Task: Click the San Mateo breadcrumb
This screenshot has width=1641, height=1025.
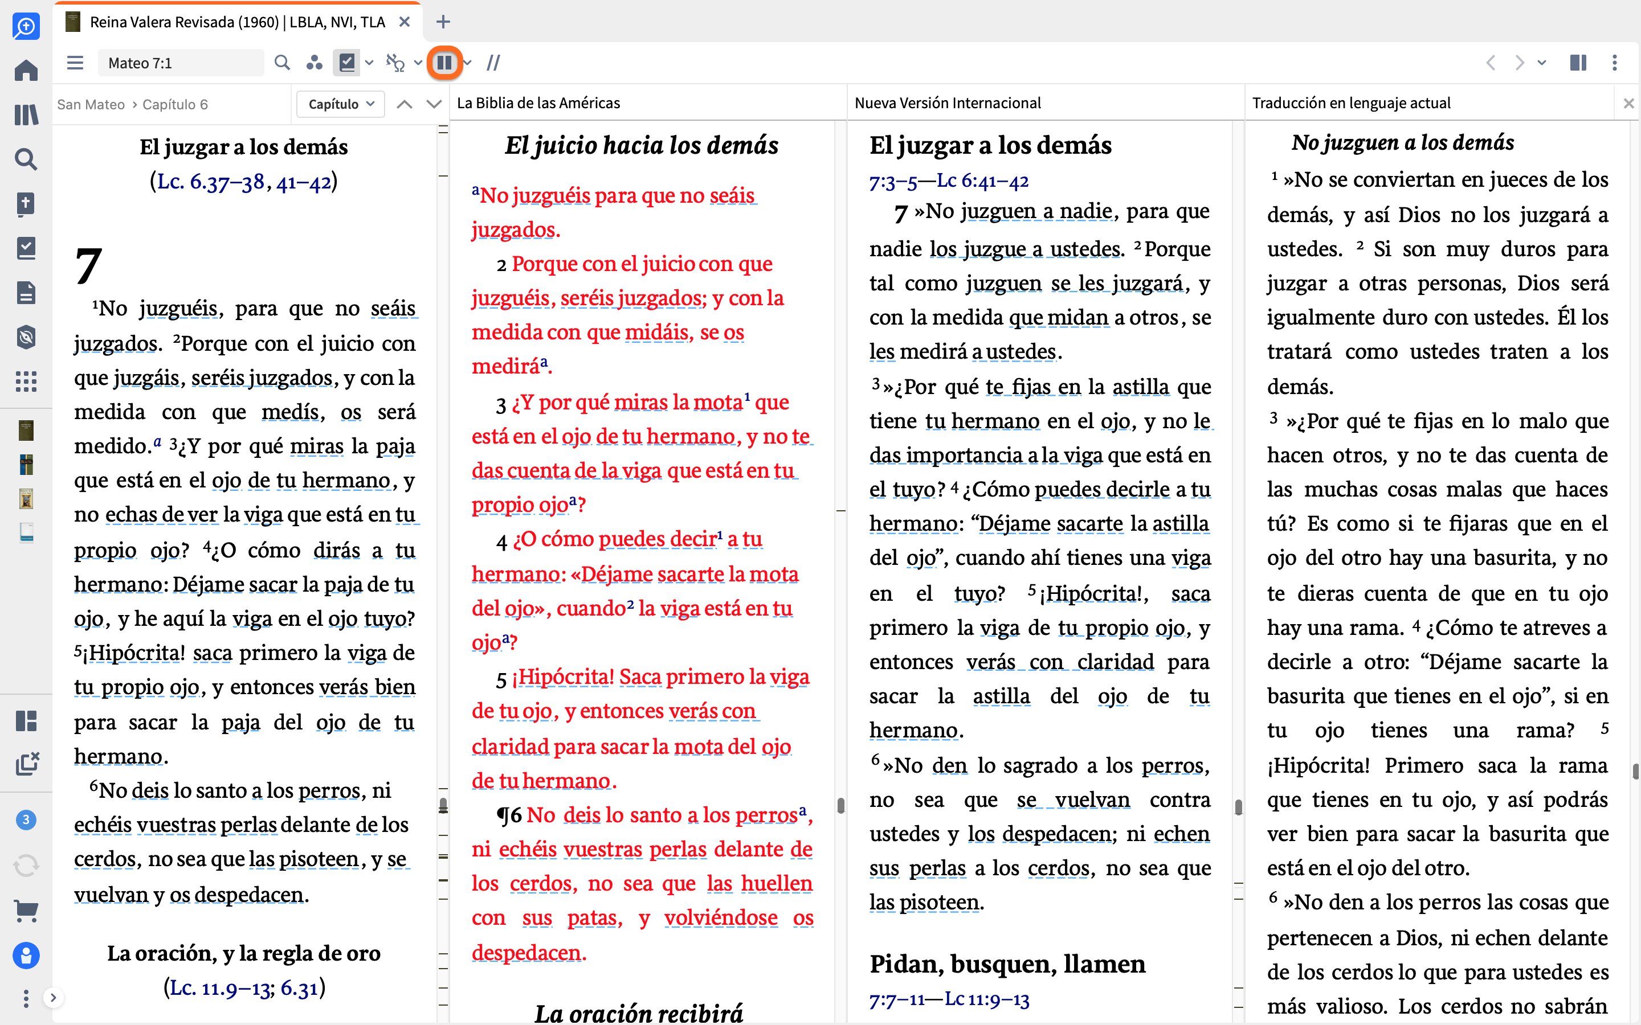Action: tap(91, 104)
